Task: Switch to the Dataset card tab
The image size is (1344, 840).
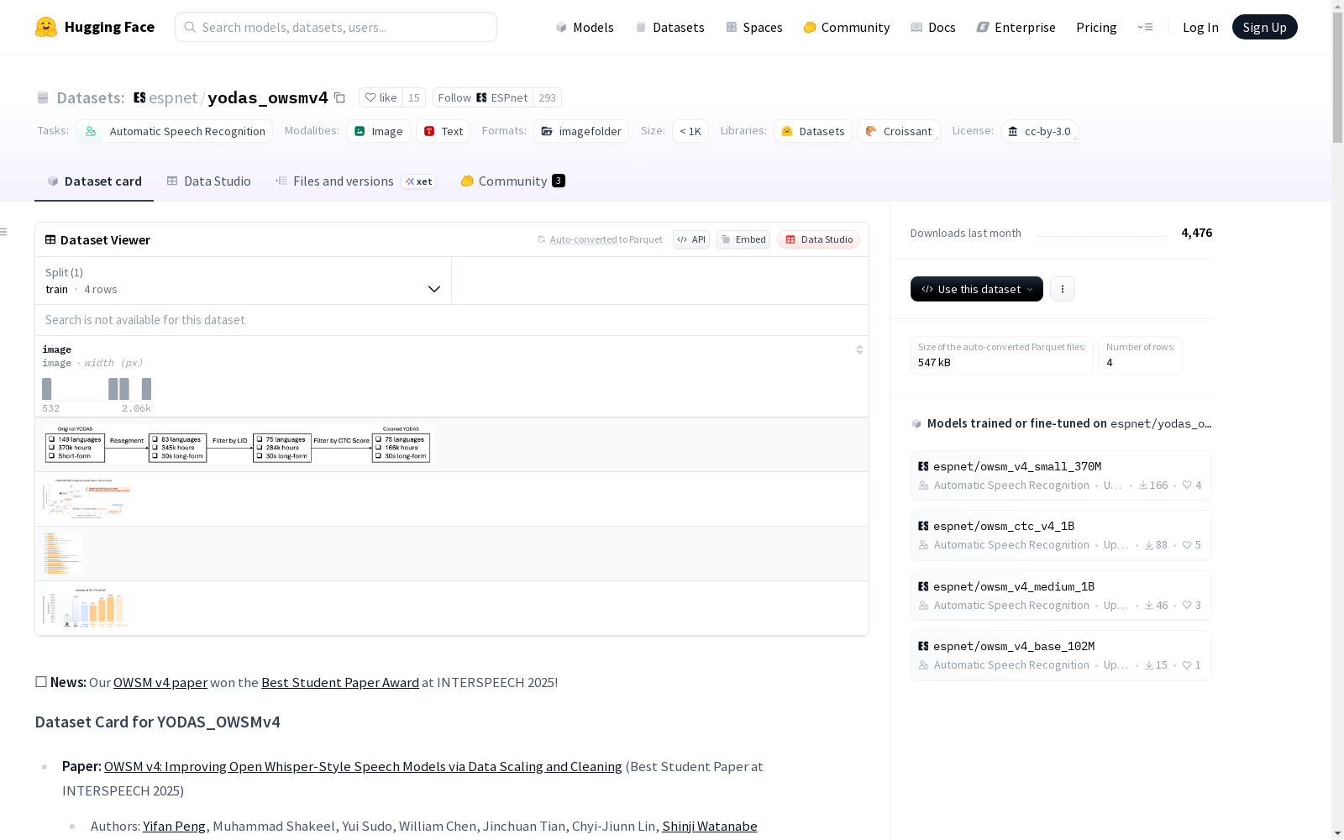Action: 94,181
